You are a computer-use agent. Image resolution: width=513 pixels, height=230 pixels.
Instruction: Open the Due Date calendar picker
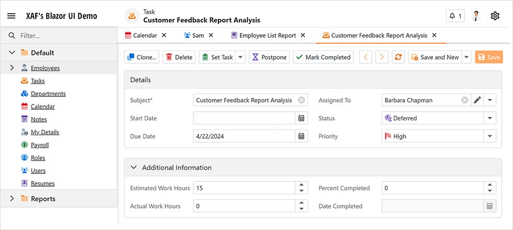301,136
